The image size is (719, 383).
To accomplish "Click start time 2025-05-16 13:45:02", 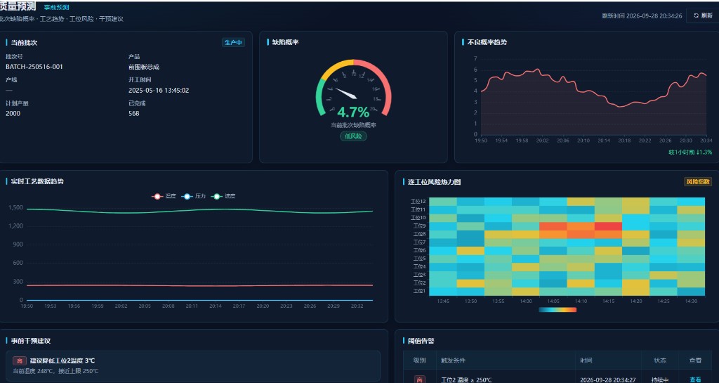I will coord(159,91).
